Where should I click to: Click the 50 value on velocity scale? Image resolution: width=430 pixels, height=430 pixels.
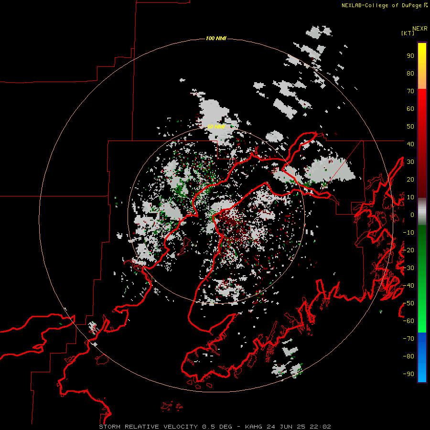coord(410,127)
